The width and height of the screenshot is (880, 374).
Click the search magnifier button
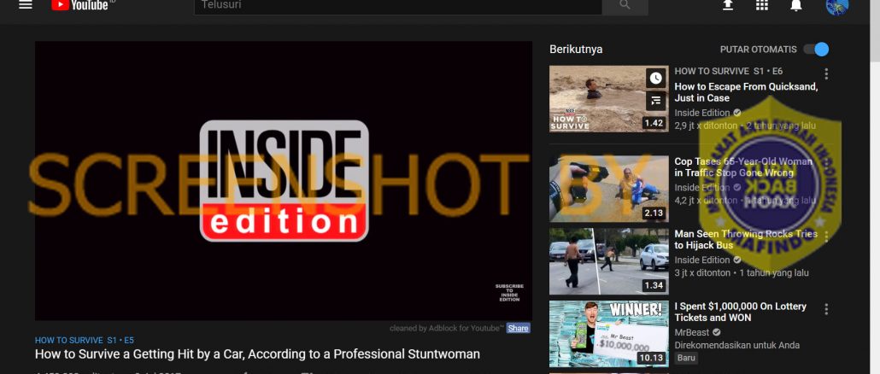tap(625, 6)
